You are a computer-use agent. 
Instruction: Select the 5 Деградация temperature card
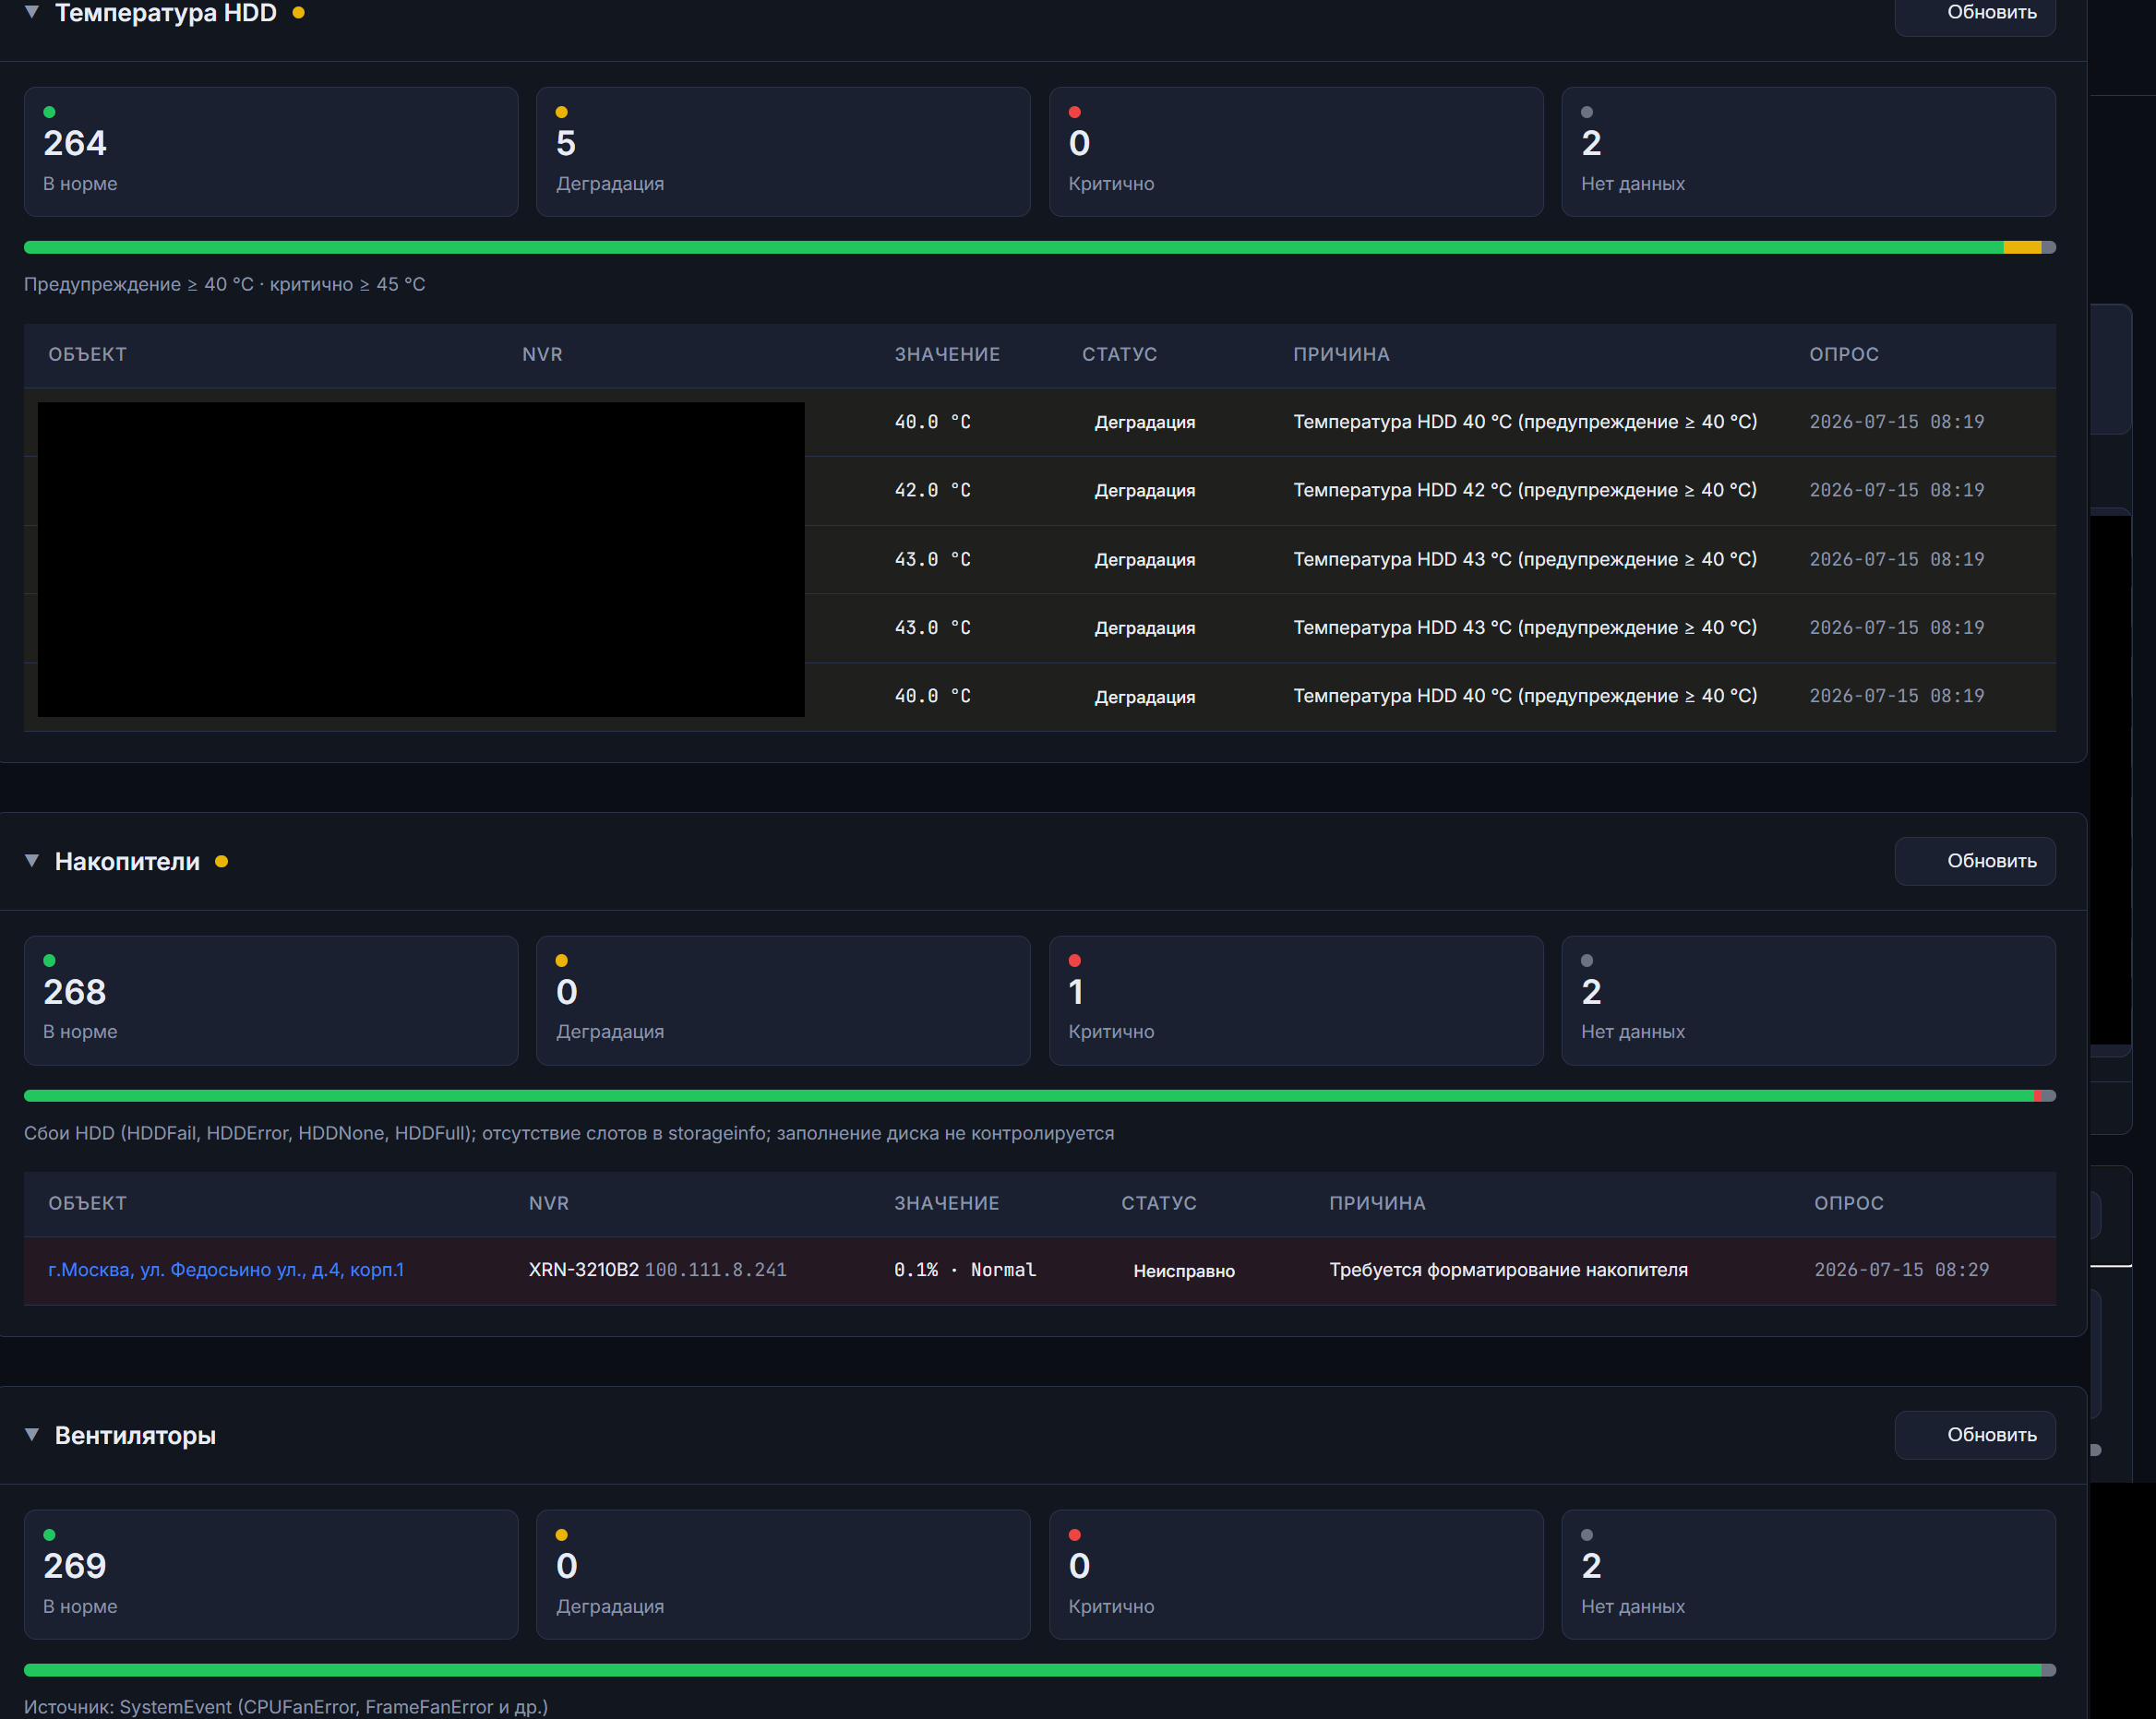[783, 151]
